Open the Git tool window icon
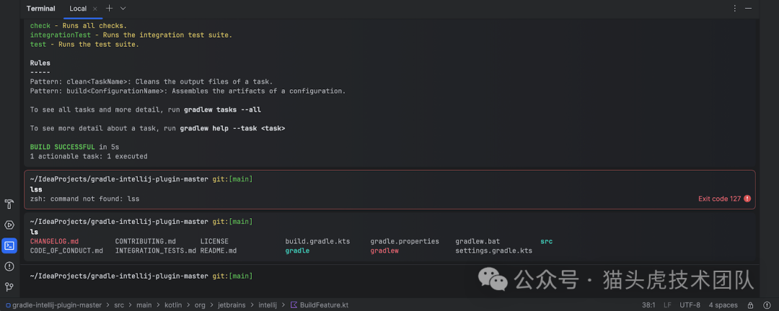The width and height of the screenshot is (779, 311). (9, 287)
